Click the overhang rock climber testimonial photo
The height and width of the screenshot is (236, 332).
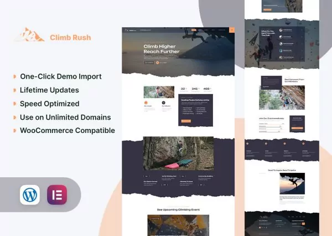pyautogui.click(x=282, y=98)
